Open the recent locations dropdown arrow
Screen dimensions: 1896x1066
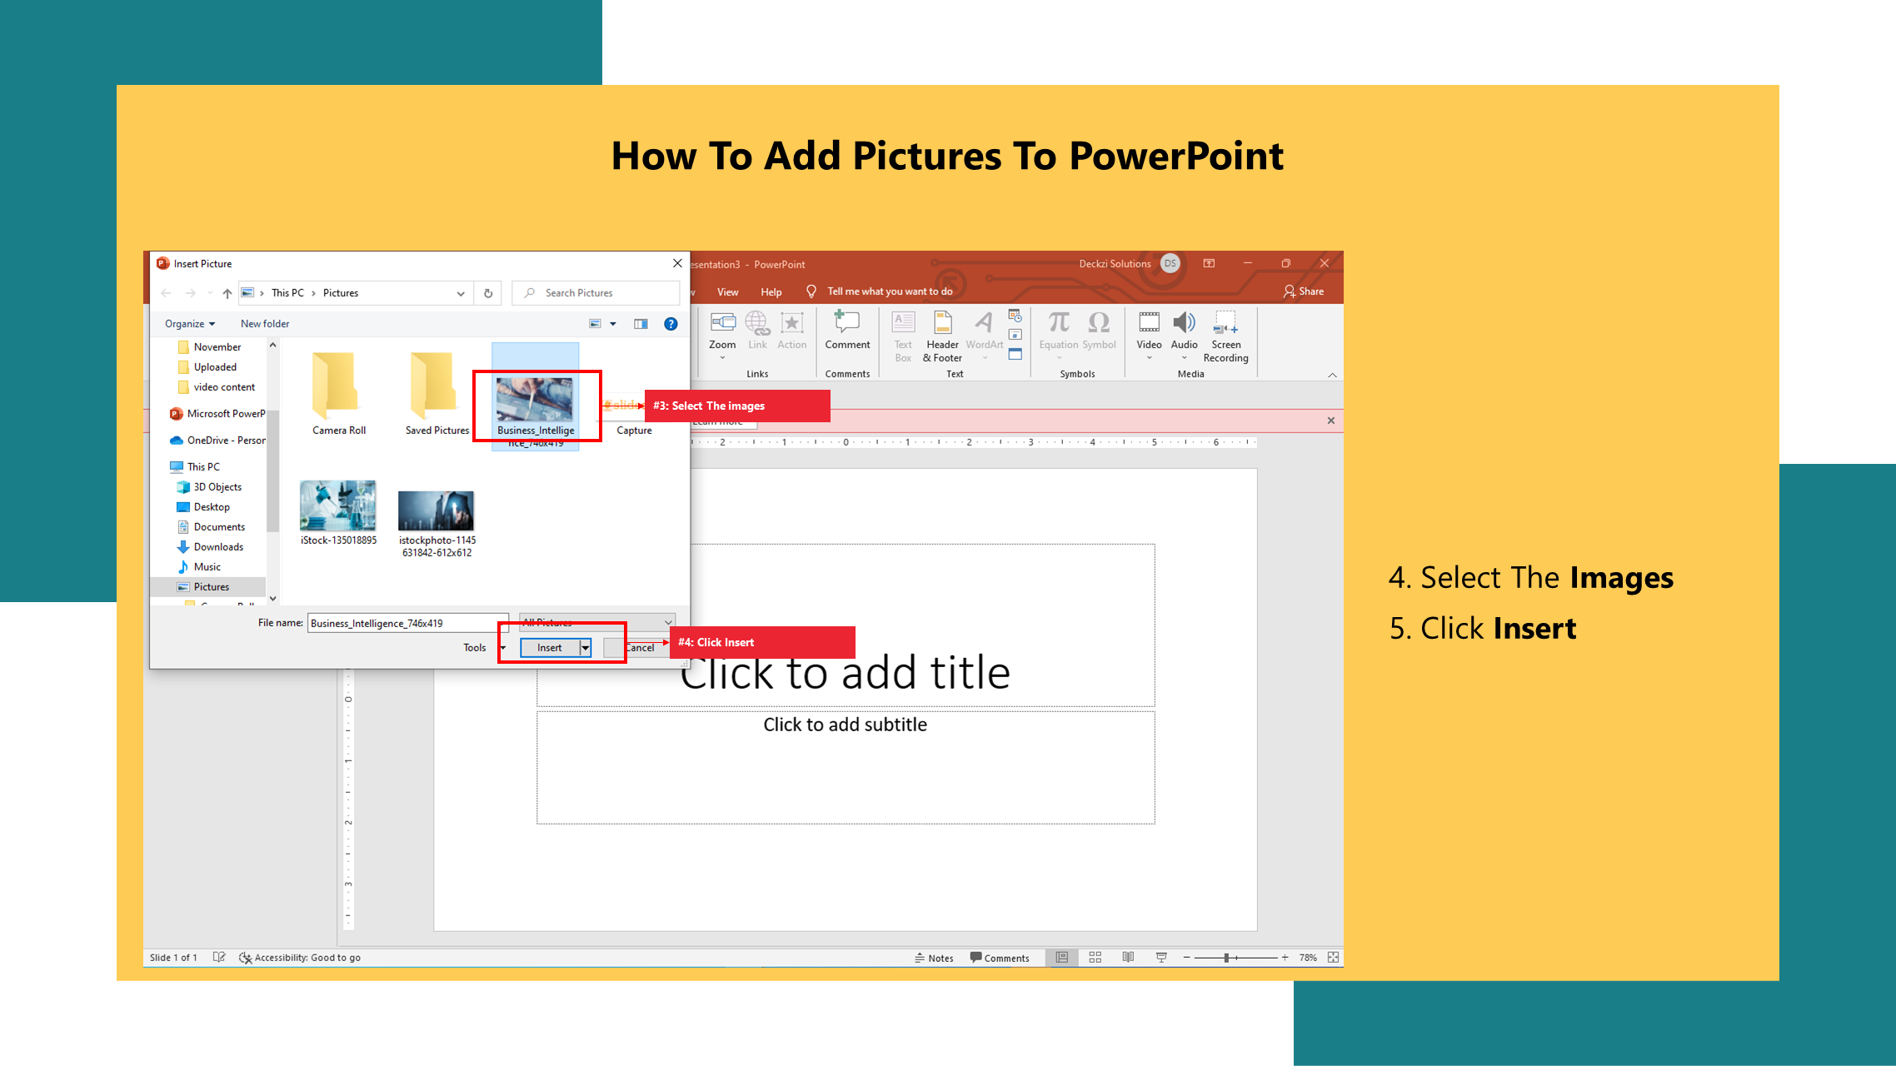point(209,293)
